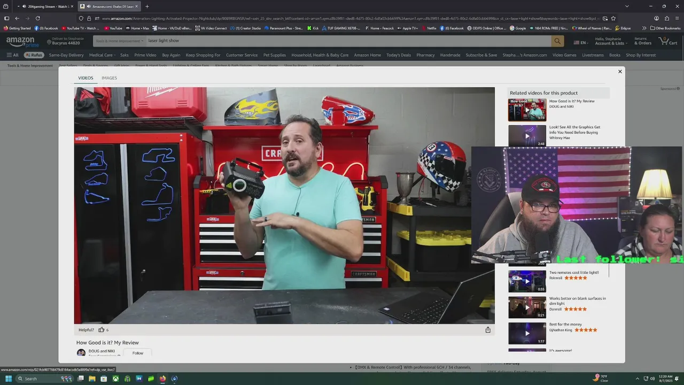This screenshot has width=684, height=385.
Task: Click the browser back arrow
Action: [x=17, y=18]
